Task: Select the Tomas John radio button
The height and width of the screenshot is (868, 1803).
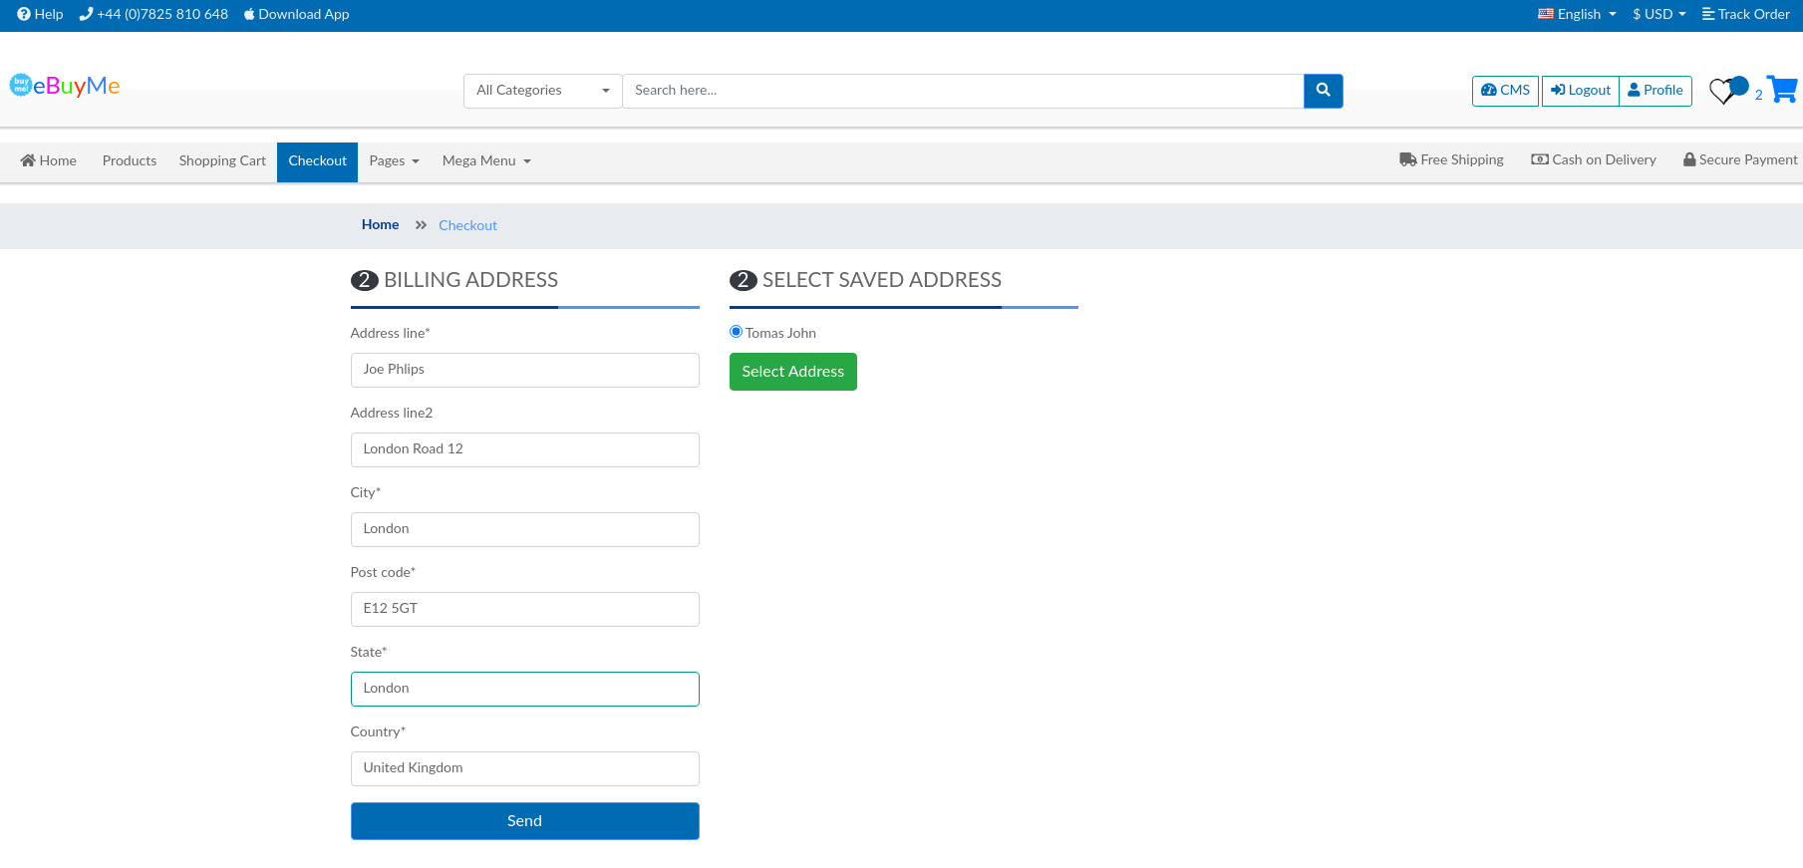Action: click(x=736, y=332)
